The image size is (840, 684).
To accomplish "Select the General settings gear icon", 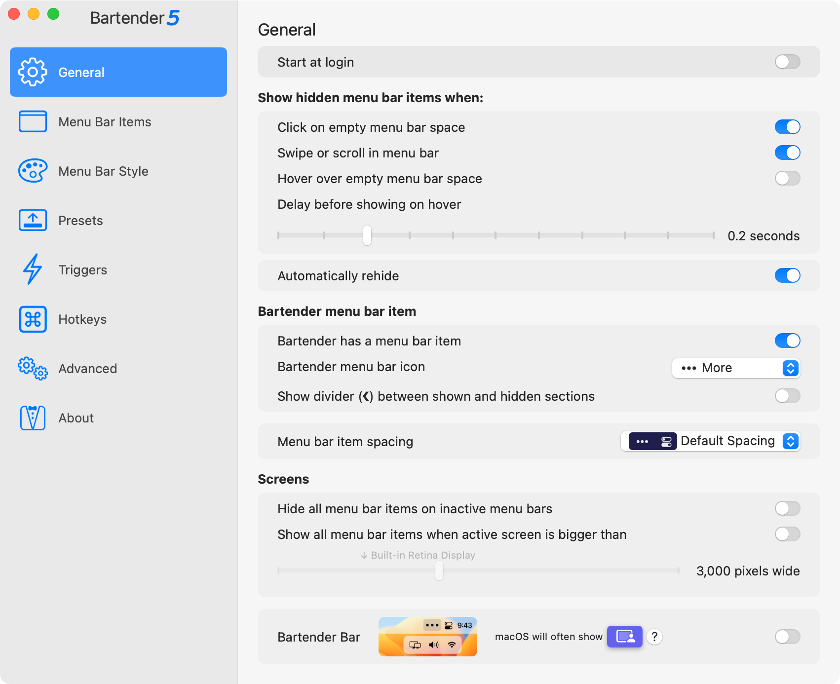I will click(x=33, y=72).
